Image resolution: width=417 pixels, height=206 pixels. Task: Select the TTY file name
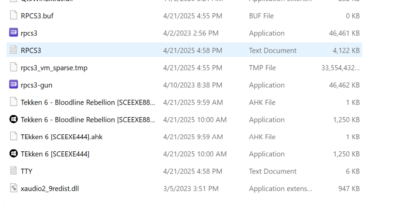(x=27, y=171)
